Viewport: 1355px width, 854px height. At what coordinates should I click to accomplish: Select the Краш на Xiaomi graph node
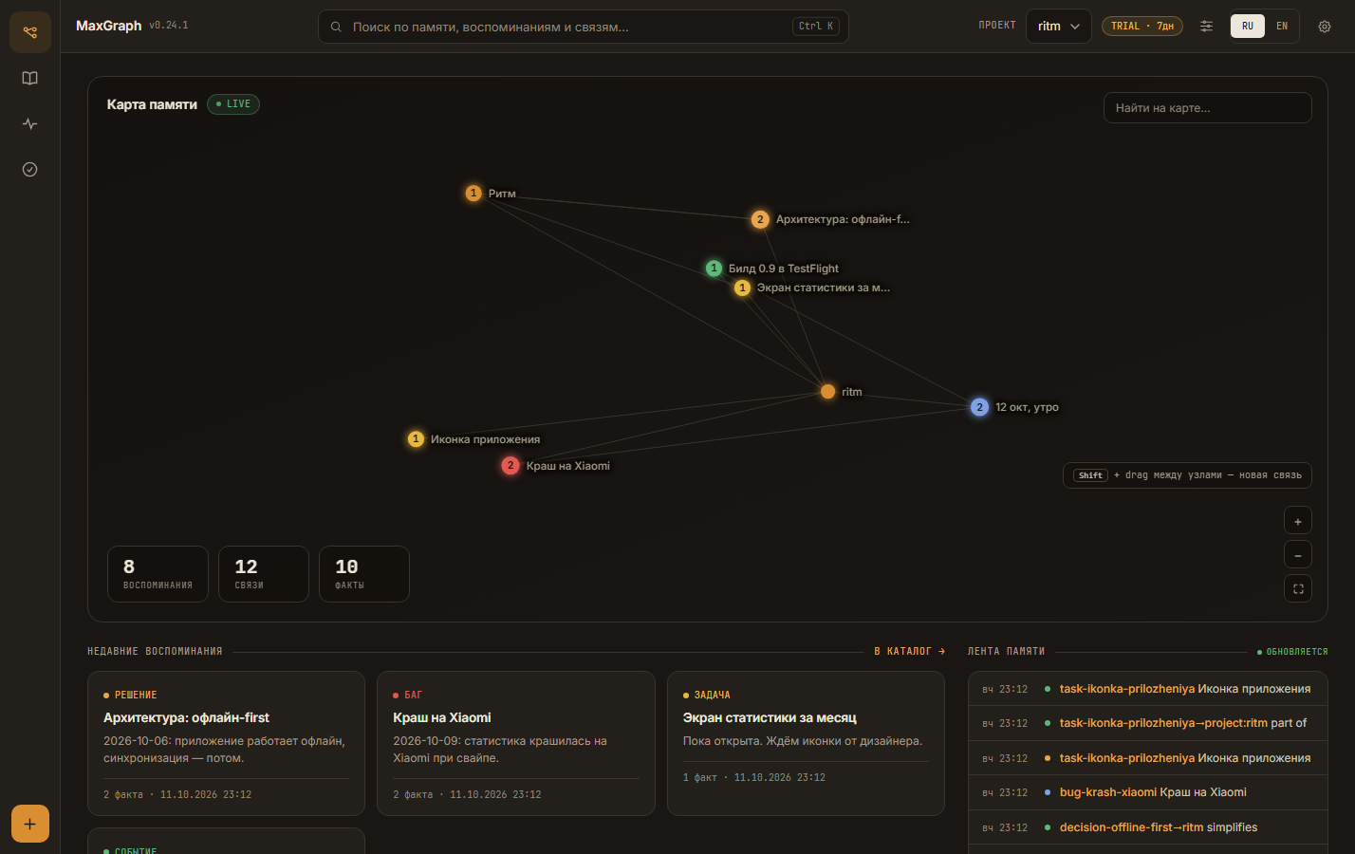click(510, 466)
